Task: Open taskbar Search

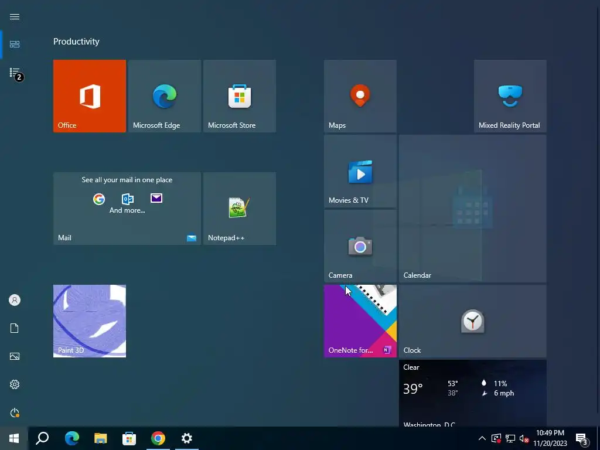Action: (42, 438)
